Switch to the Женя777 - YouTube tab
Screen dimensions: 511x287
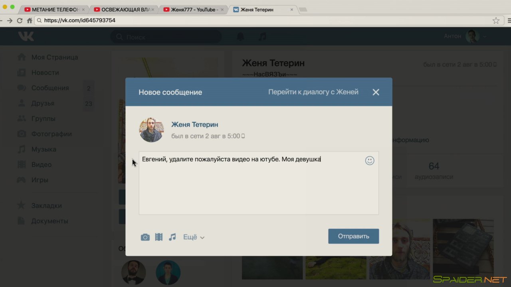tap(194, 10)
